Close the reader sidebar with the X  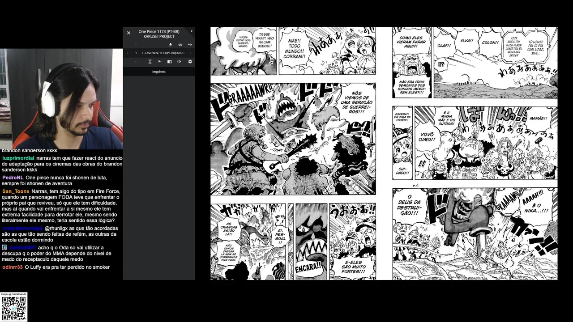click(128, 33)
